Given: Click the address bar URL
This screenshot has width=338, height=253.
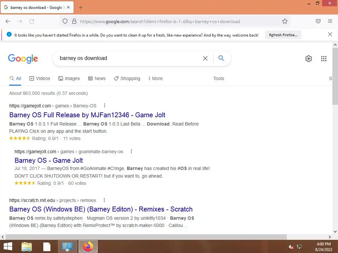Looking at the screenshot, I should (x=160, y=21).
